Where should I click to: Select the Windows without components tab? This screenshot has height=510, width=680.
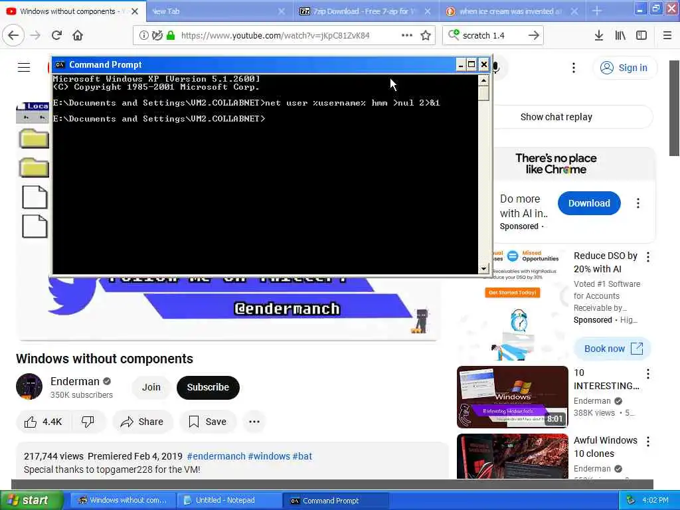[68, 11]
